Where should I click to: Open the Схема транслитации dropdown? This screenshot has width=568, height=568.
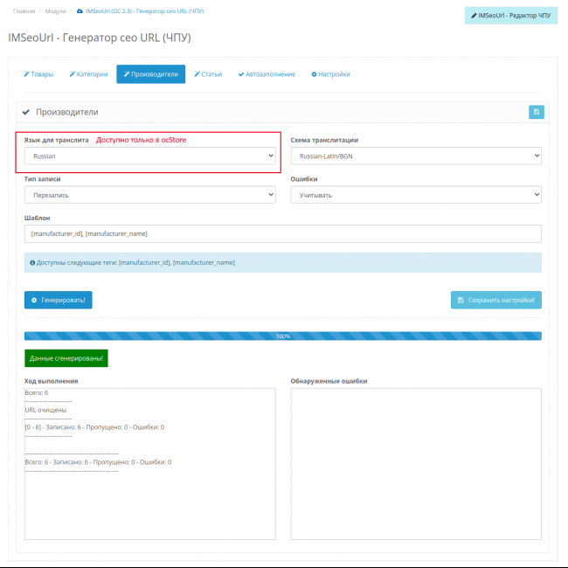[415, 156]
